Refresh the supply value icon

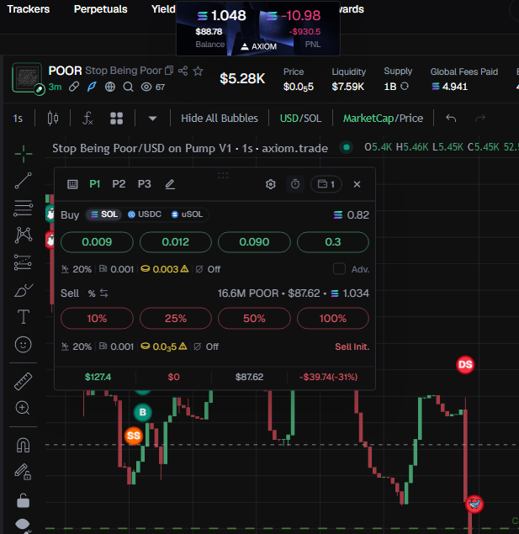[x=405, y=86]
